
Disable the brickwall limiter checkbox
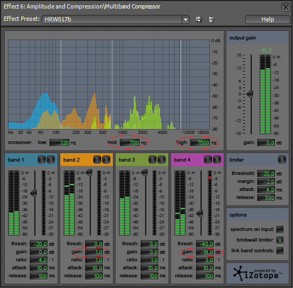point(280,240)
